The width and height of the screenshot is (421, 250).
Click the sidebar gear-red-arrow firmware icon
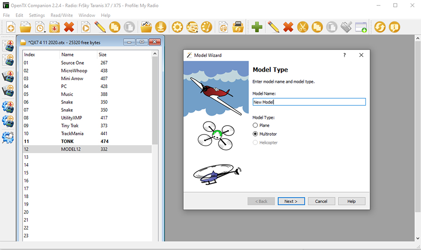point(8,107)
